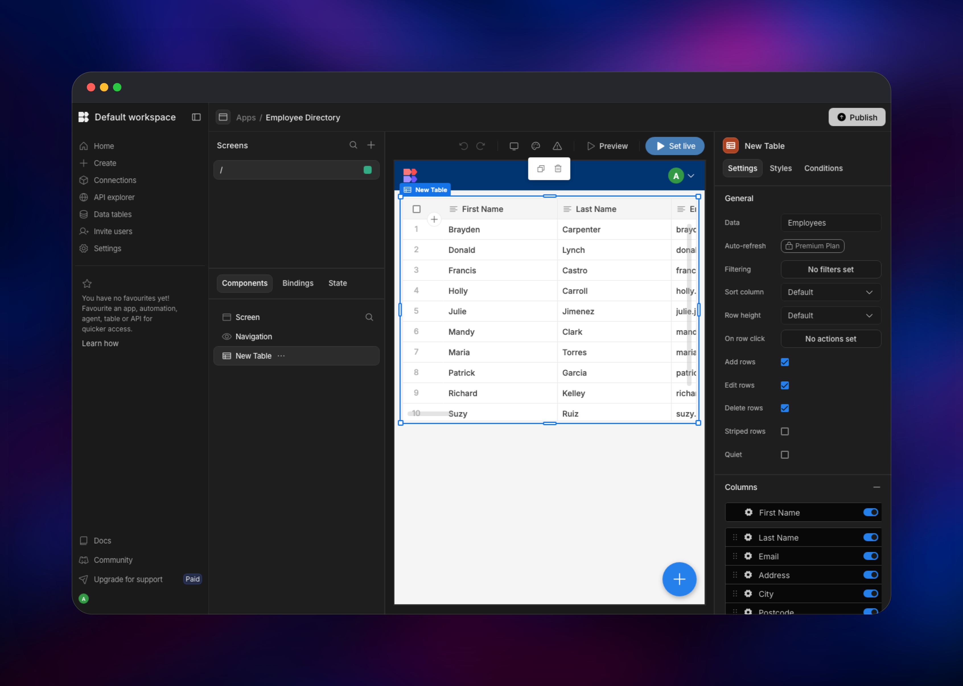Open the warnings triangle icon

pyautogui.click(x=557, y=146)
